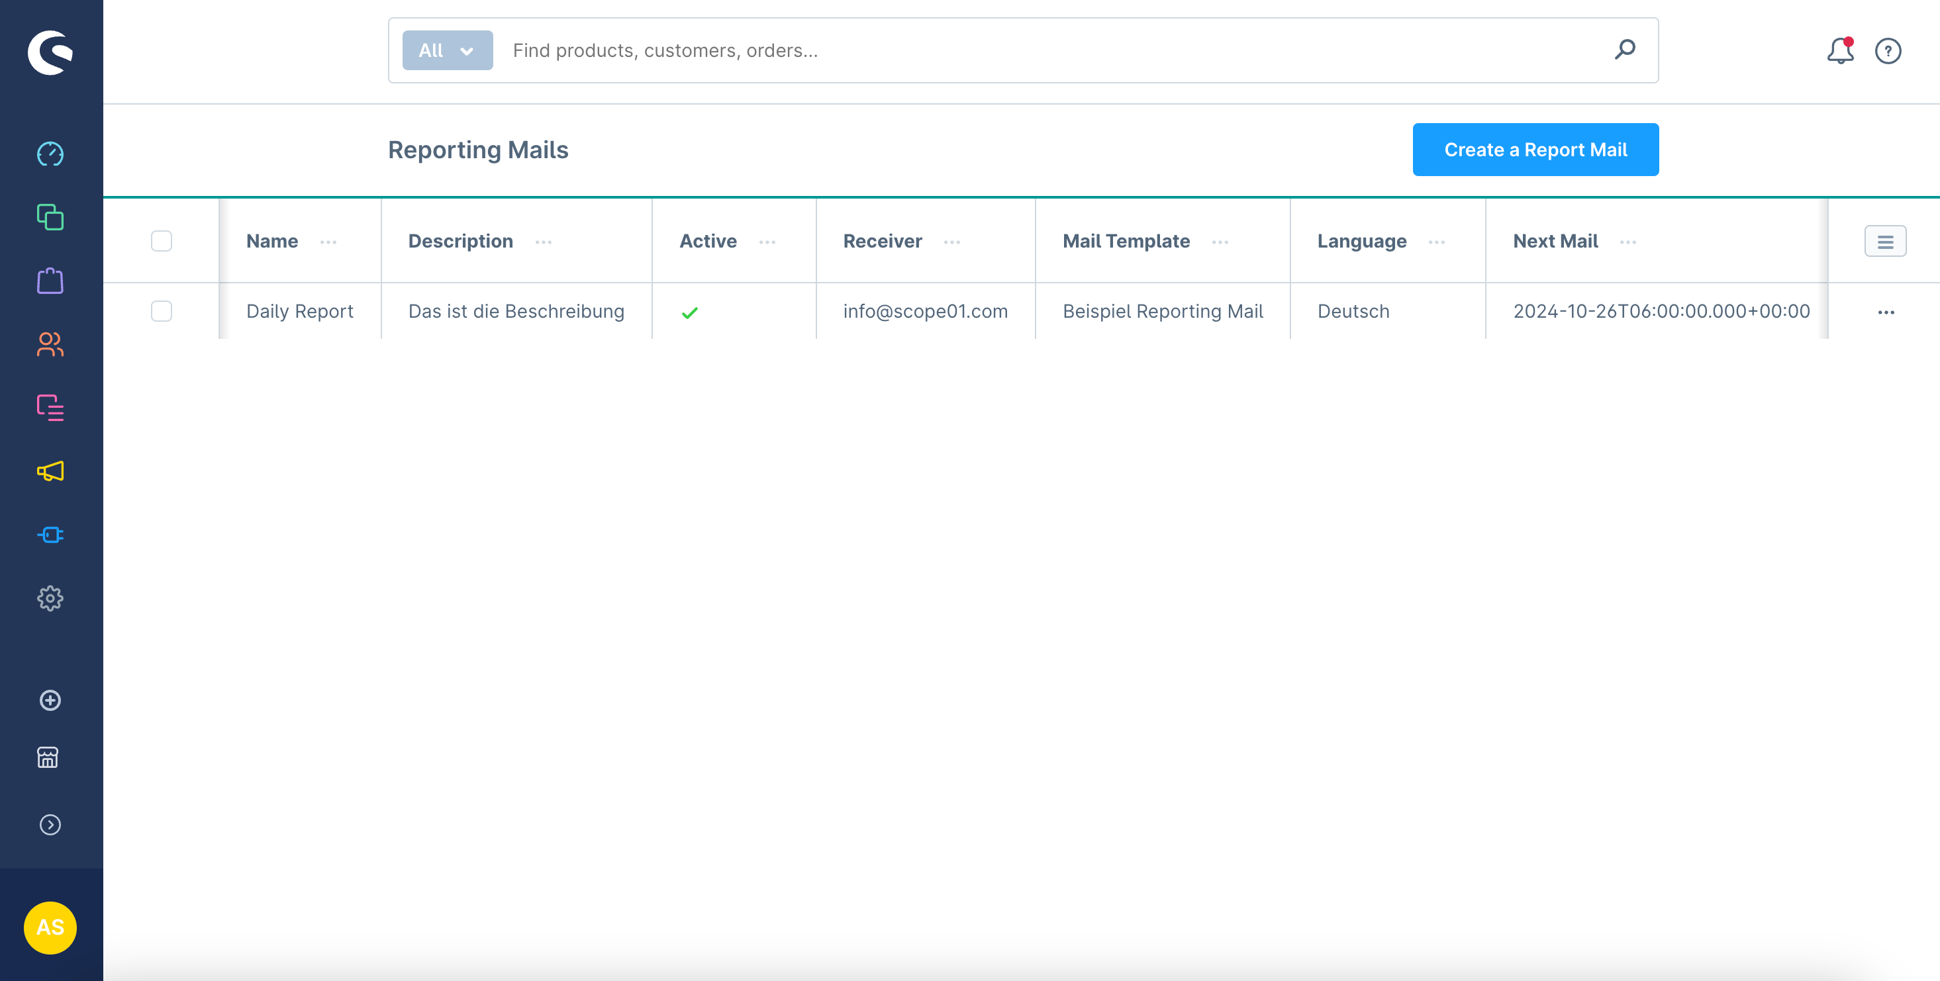Sort by the Next Mail column header
This screenshot has height=981, width=1940.
1555,241
